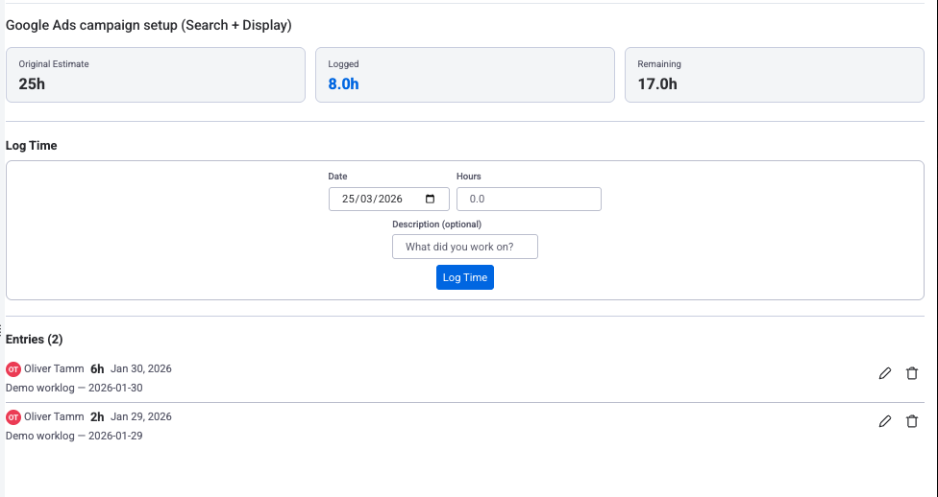Click the 'What did you work on?' field

465,247
